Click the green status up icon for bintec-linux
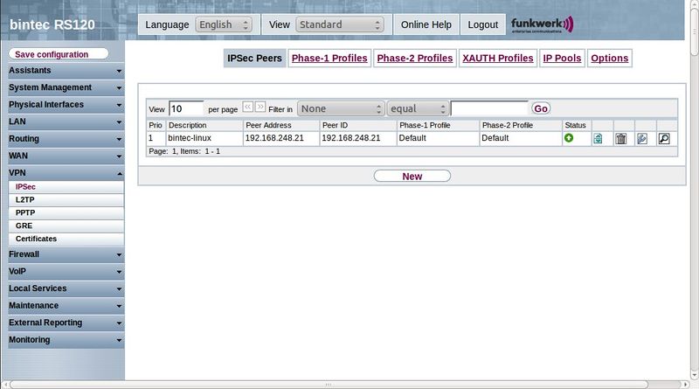This screenshot has height=389, width=699. (x=569, y=138)
